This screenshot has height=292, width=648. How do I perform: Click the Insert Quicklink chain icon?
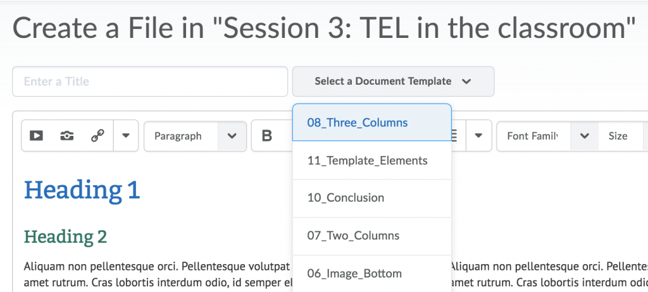click(x=97, y=136)
